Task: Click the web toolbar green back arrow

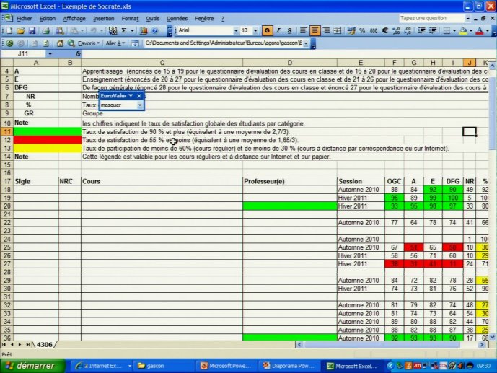Action: point(9,43)
